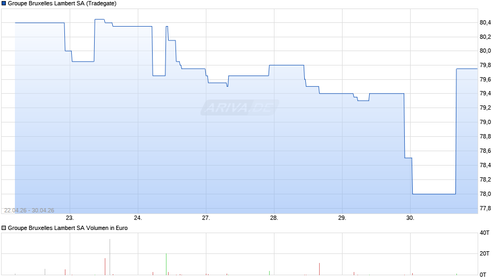Click the grey legend square for Volumen in Euro
The image size is (500, 280).
click(x=4, y=228)
